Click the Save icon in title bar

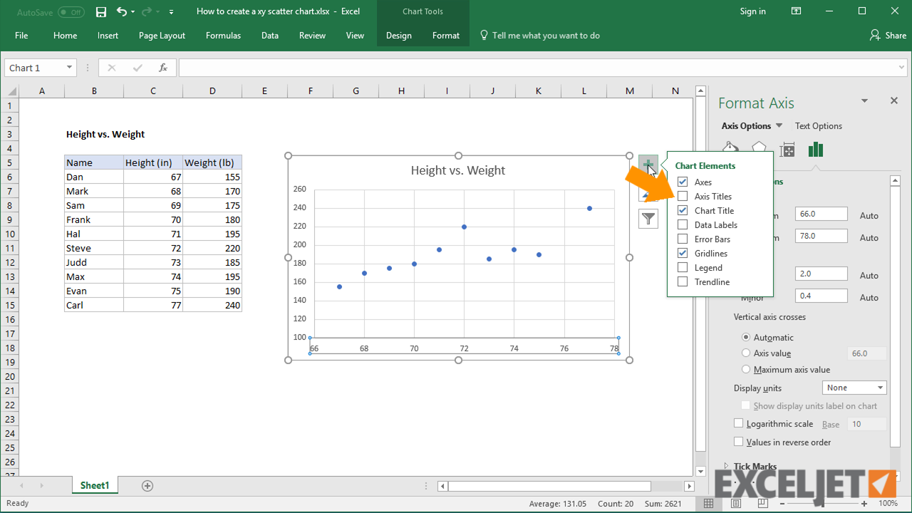coord(101,11)
